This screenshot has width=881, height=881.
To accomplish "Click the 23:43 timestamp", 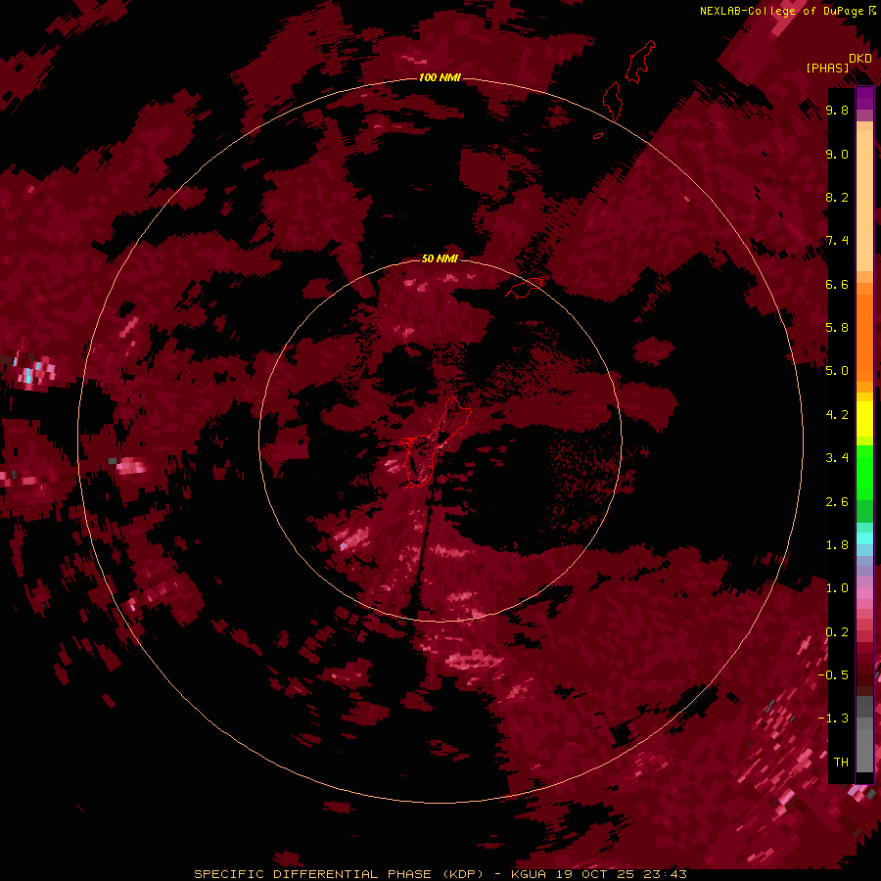I will pos(666,874).
